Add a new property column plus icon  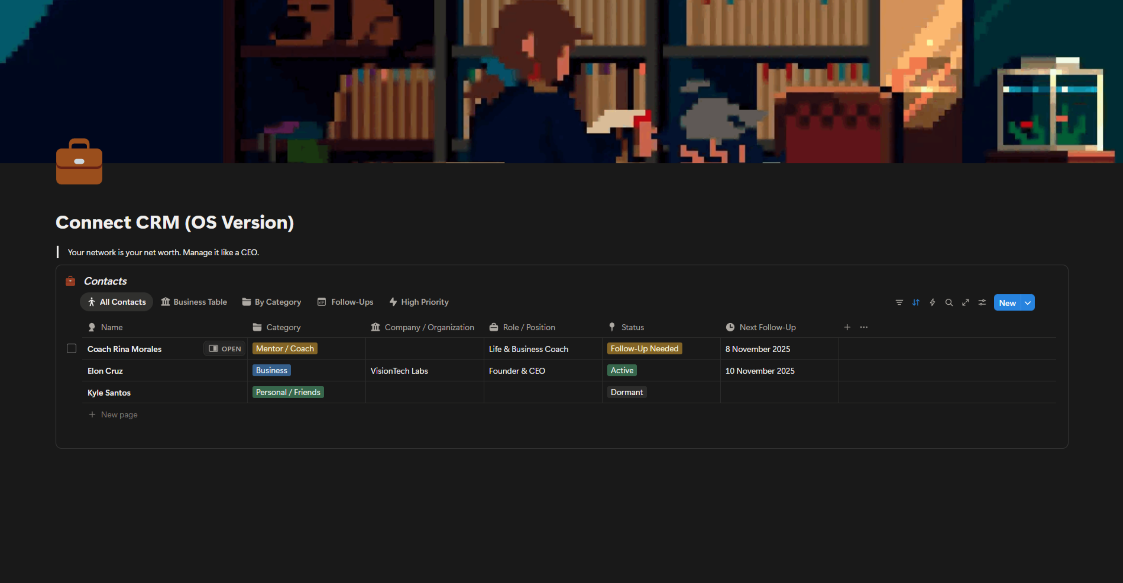(847, 327)
